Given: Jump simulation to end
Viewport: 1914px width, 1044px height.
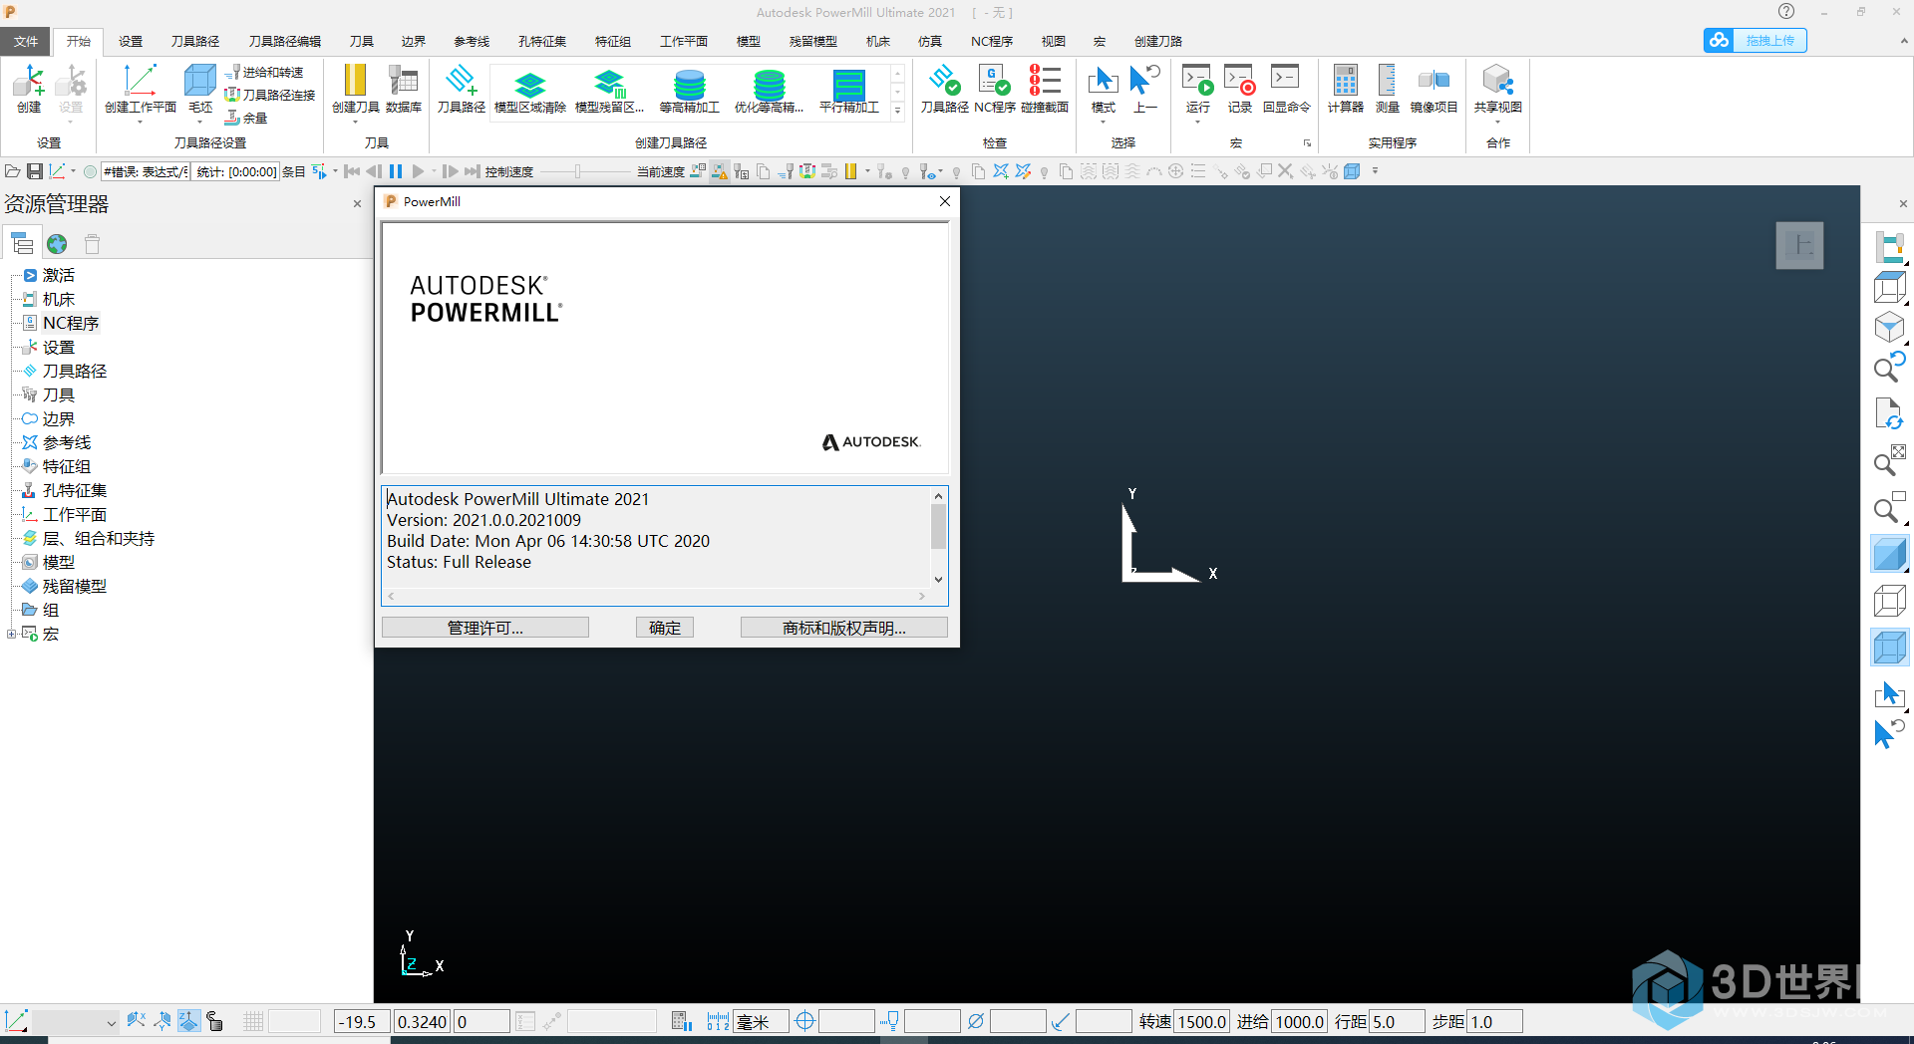Looking at the screenshot, I should pos(473,171).
